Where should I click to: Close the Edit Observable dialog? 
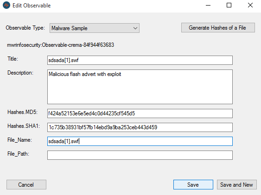250,5
